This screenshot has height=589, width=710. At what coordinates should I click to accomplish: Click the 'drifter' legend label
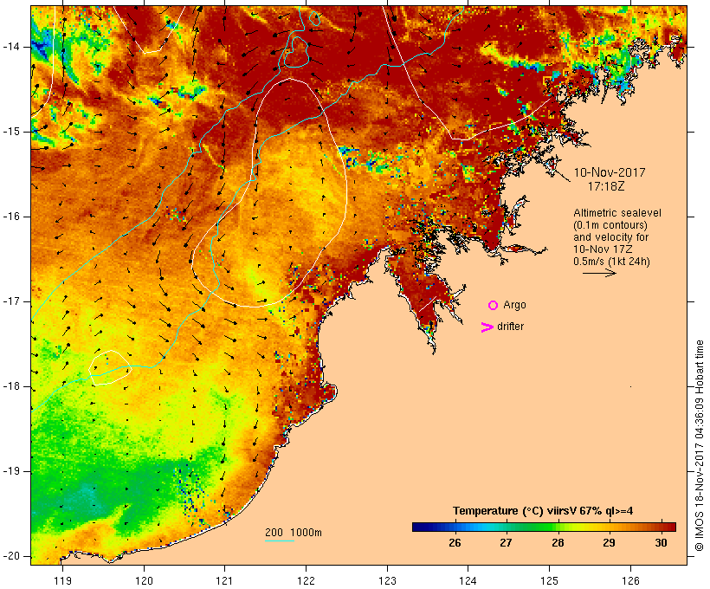510,327
